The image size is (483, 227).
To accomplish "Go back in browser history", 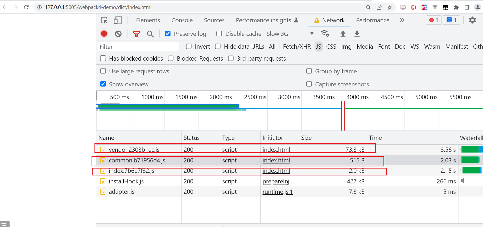I will (5, 7).
